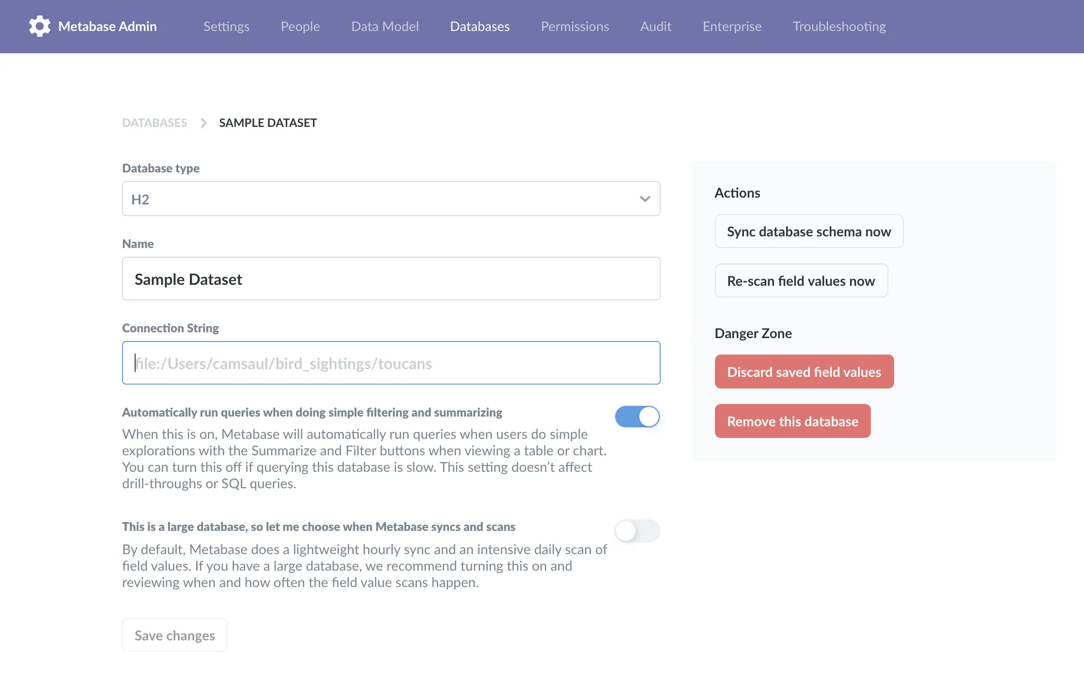Open the Database type dropdown chevron

click(644, 199)
